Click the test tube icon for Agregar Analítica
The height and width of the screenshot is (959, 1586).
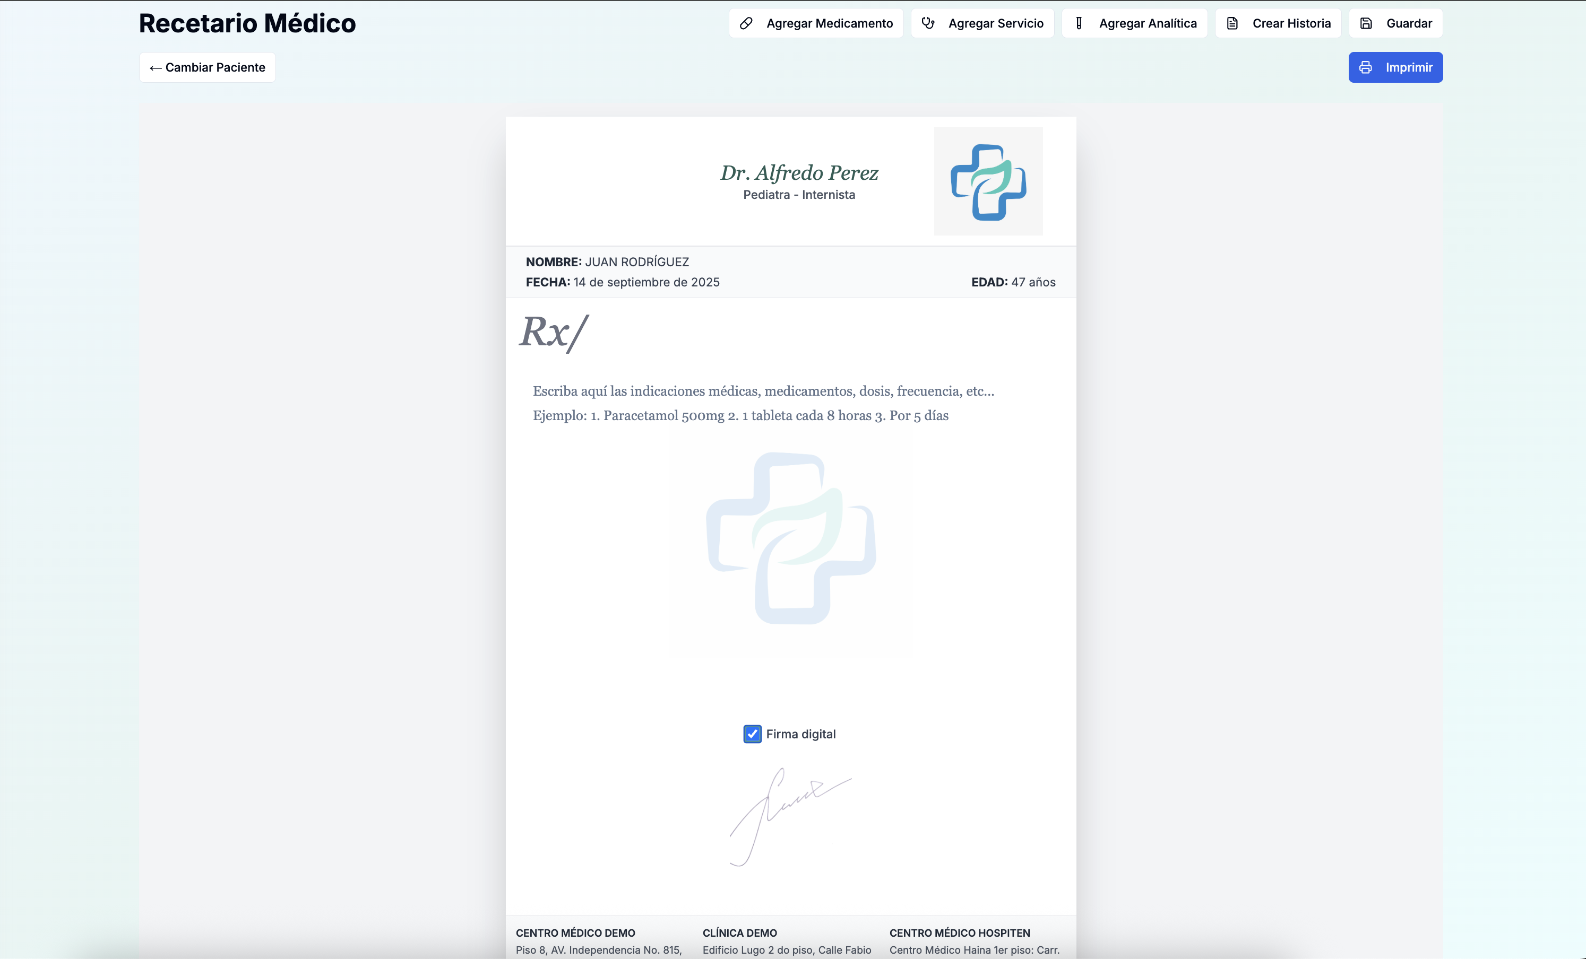pyautogui.click(x=1079, y=23)
